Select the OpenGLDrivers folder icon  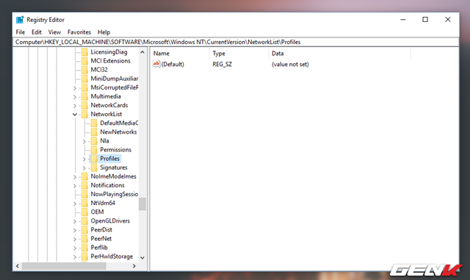pyautogui.click(x=85, y=221)
